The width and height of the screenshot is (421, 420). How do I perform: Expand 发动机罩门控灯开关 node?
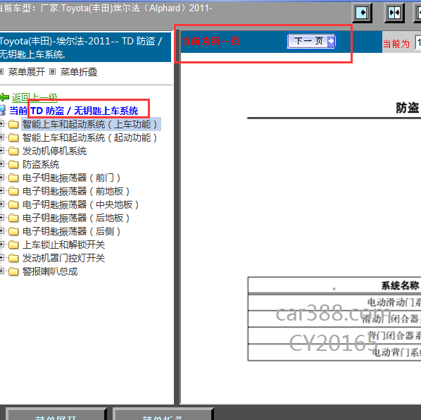click(x=1, y=258)
